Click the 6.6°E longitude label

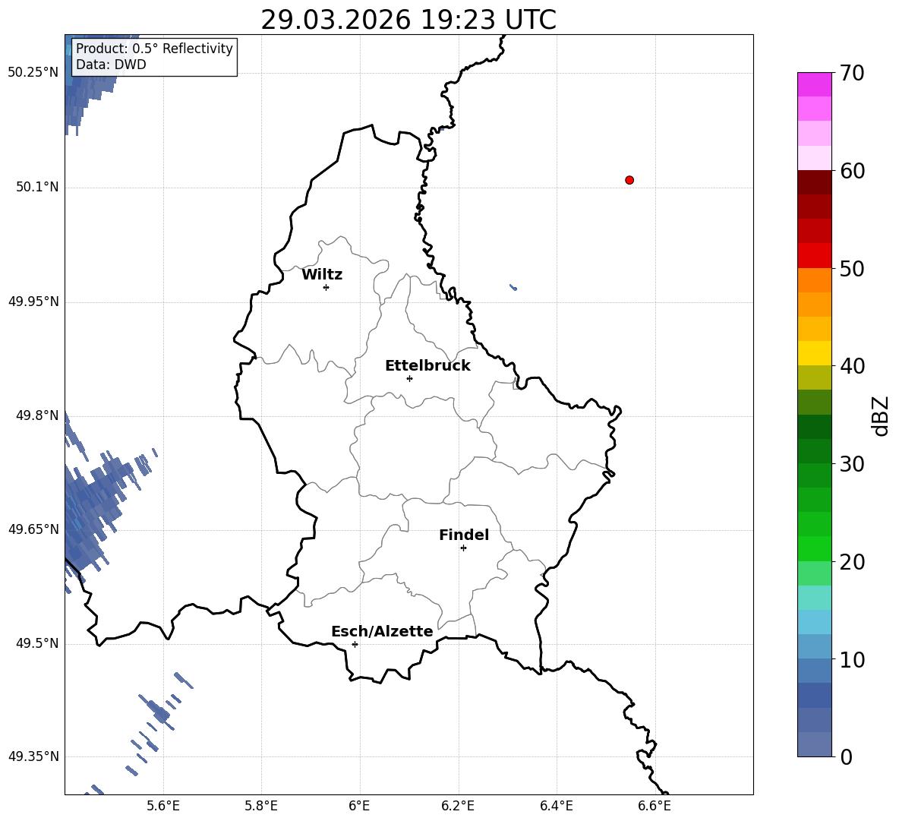click(x=655, y=806)
